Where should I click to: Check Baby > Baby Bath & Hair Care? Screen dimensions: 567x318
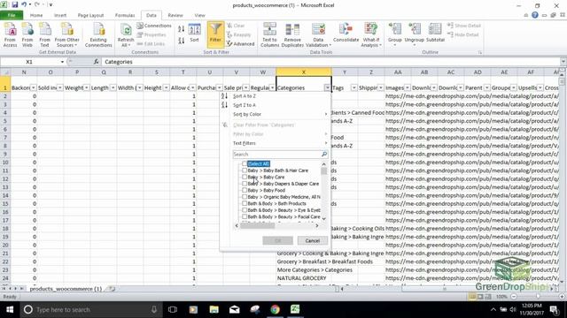(245, 170)
